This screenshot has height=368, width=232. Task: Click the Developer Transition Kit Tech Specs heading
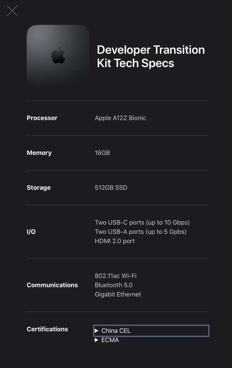click(151, 56)
